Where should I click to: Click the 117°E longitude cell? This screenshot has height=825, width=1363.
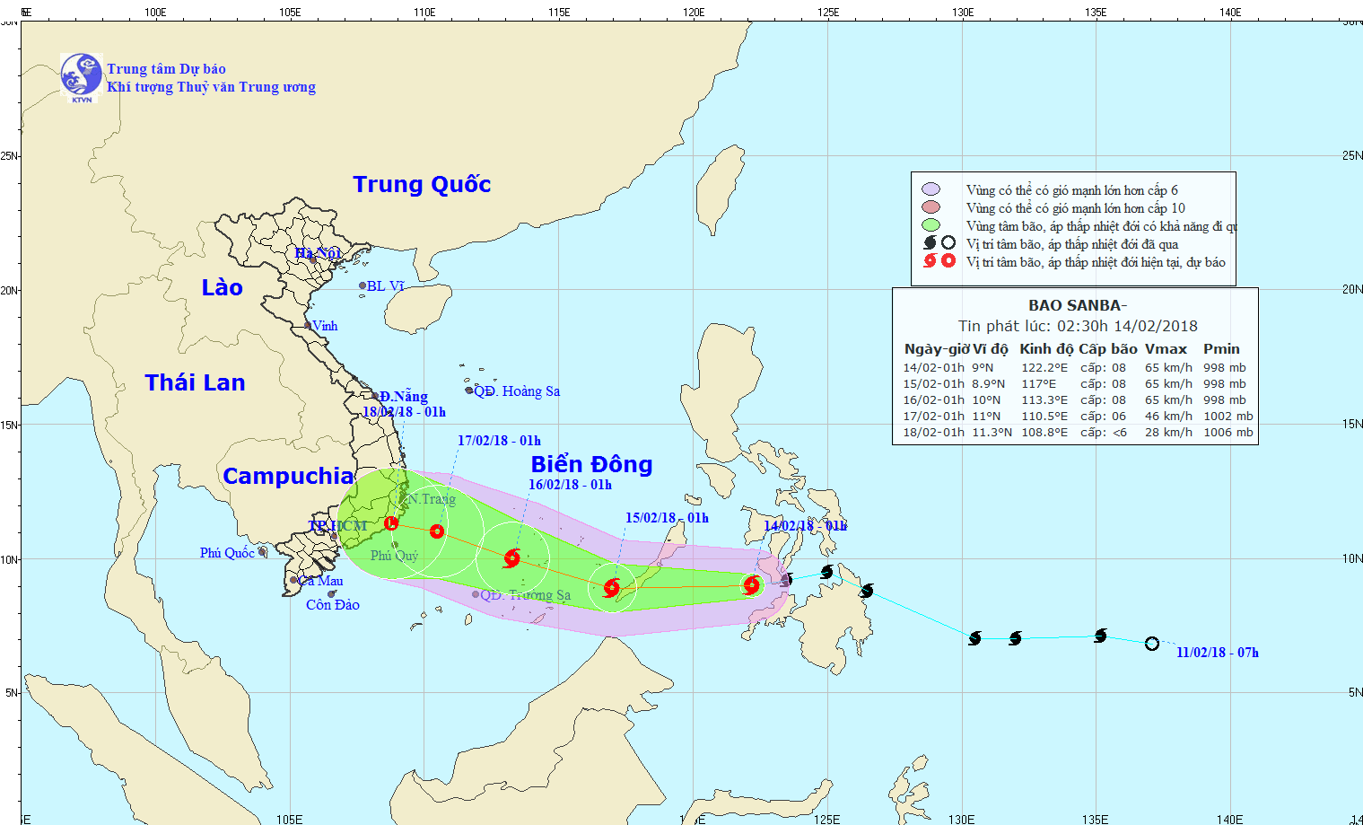coord(1038,384)
